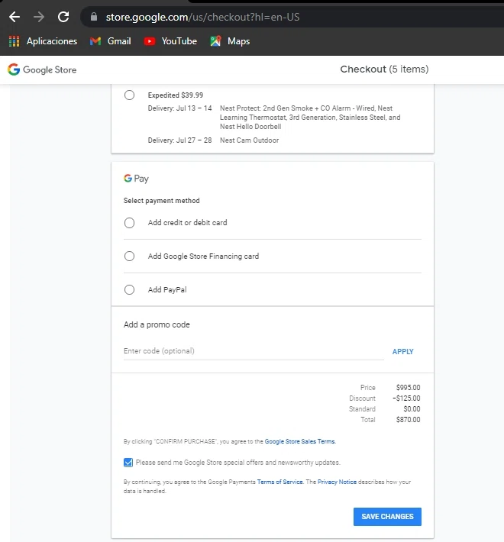Choose Add credit or debit card
Screen dimensions: 504x542
point(129,223)
